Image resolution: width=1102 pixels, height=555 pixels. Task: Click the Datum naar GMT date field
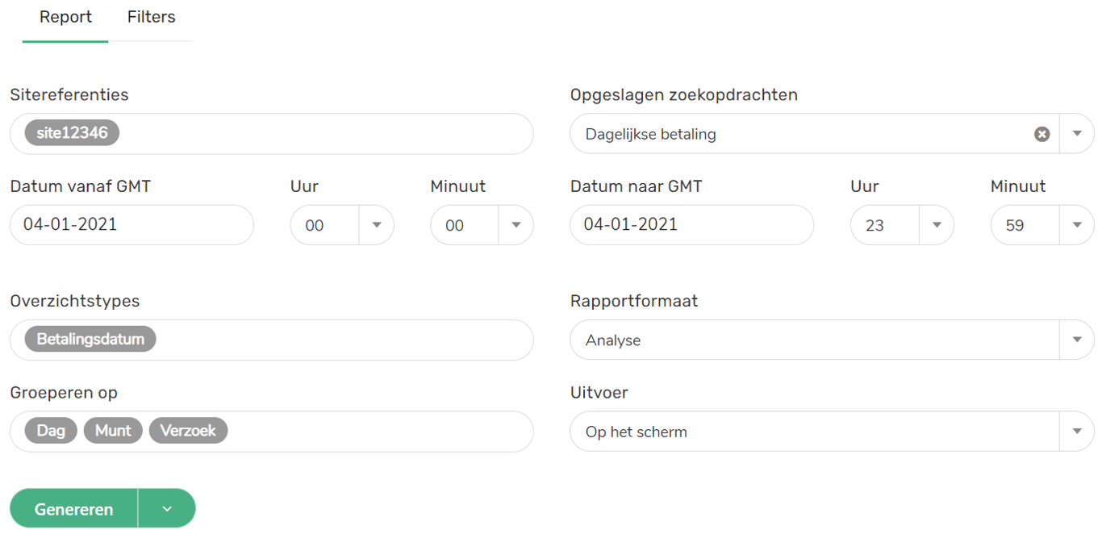(x=691, y=225)
